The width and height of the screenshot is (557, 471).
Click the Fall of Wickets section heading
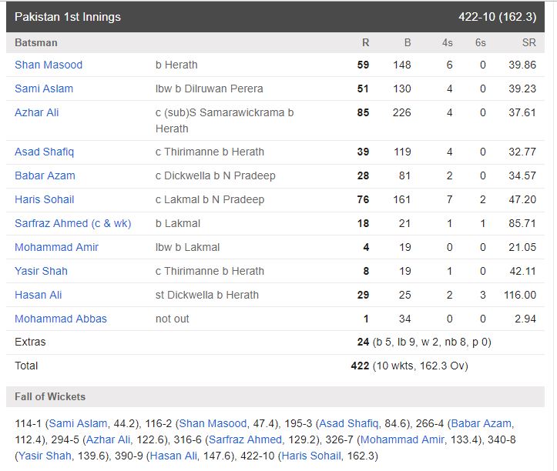pyautogui.click(x=50, y=396)
